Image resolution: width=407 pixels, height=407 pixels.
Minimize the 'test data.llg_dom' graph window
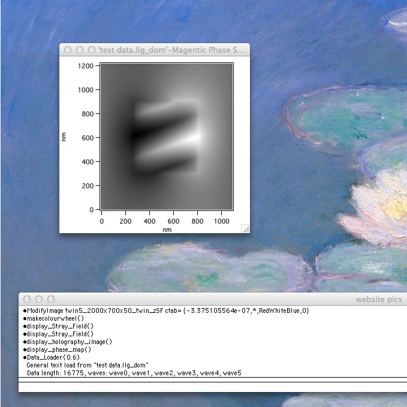pos(79,50)
